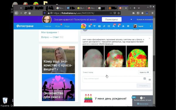
Task: Click the Нравится like button
Action: click(x=144, y=72)
